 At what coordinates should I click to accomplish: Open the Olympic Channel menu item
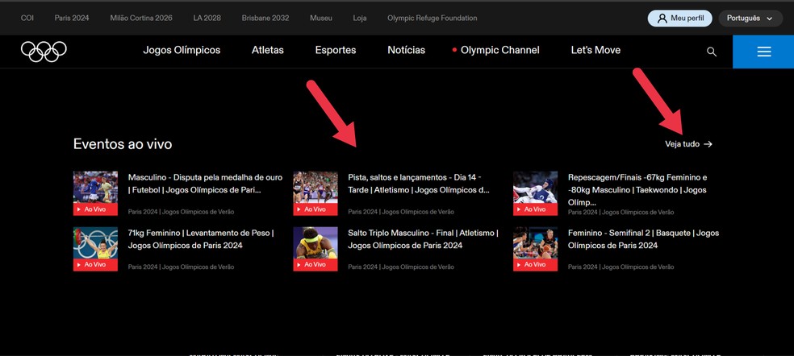tap(495, 50)
